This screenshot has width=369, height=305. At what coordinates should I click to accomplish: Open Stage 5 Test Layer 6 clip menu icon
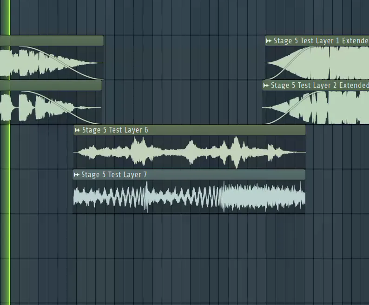click(77, 130)
